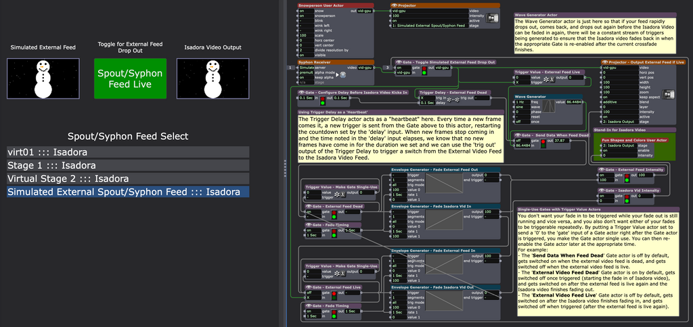Click top Projector stage field Simulated External Spout/Syphon
693x327 pixels.
(430, 26)
